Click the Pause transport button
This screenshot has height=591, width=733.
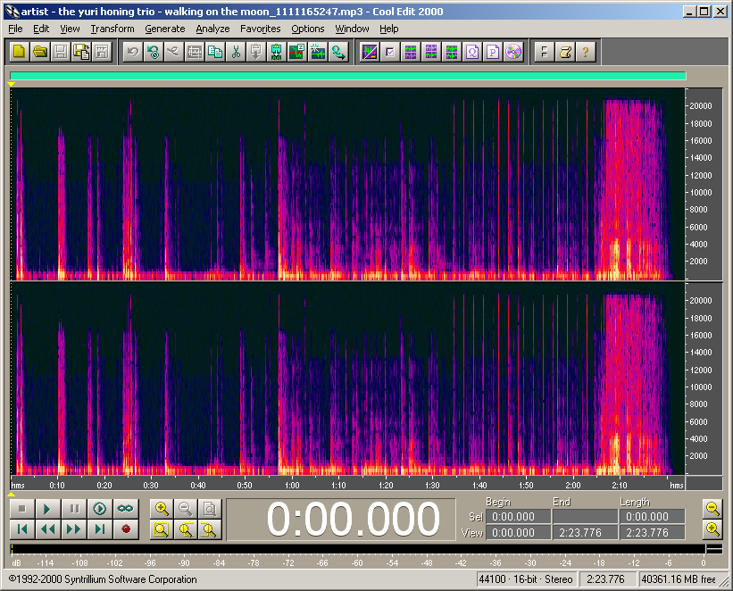(x=74, y=508)
